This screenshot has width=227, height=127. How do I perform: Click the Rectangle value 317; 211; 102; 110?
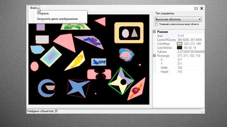coord(189,56)
